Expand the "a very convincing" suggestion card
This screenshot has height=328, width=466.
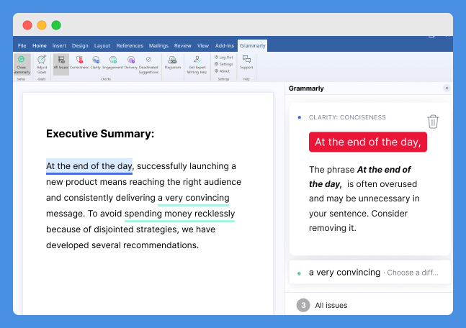(x=370, y=272)
